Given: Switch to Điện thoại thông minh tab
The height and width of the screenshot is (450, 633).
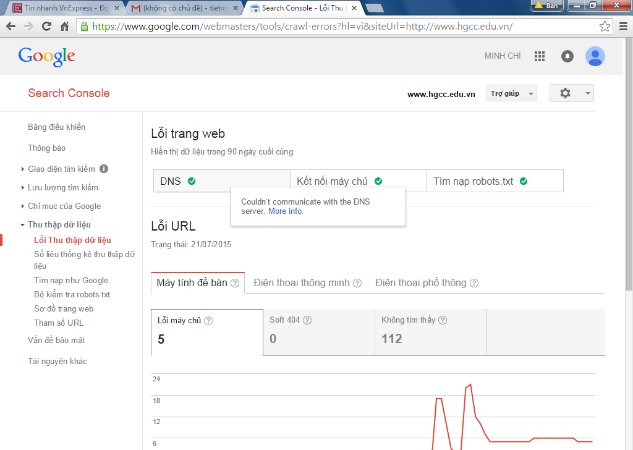Looking at the screenshot, I should [x=307, y=282].
